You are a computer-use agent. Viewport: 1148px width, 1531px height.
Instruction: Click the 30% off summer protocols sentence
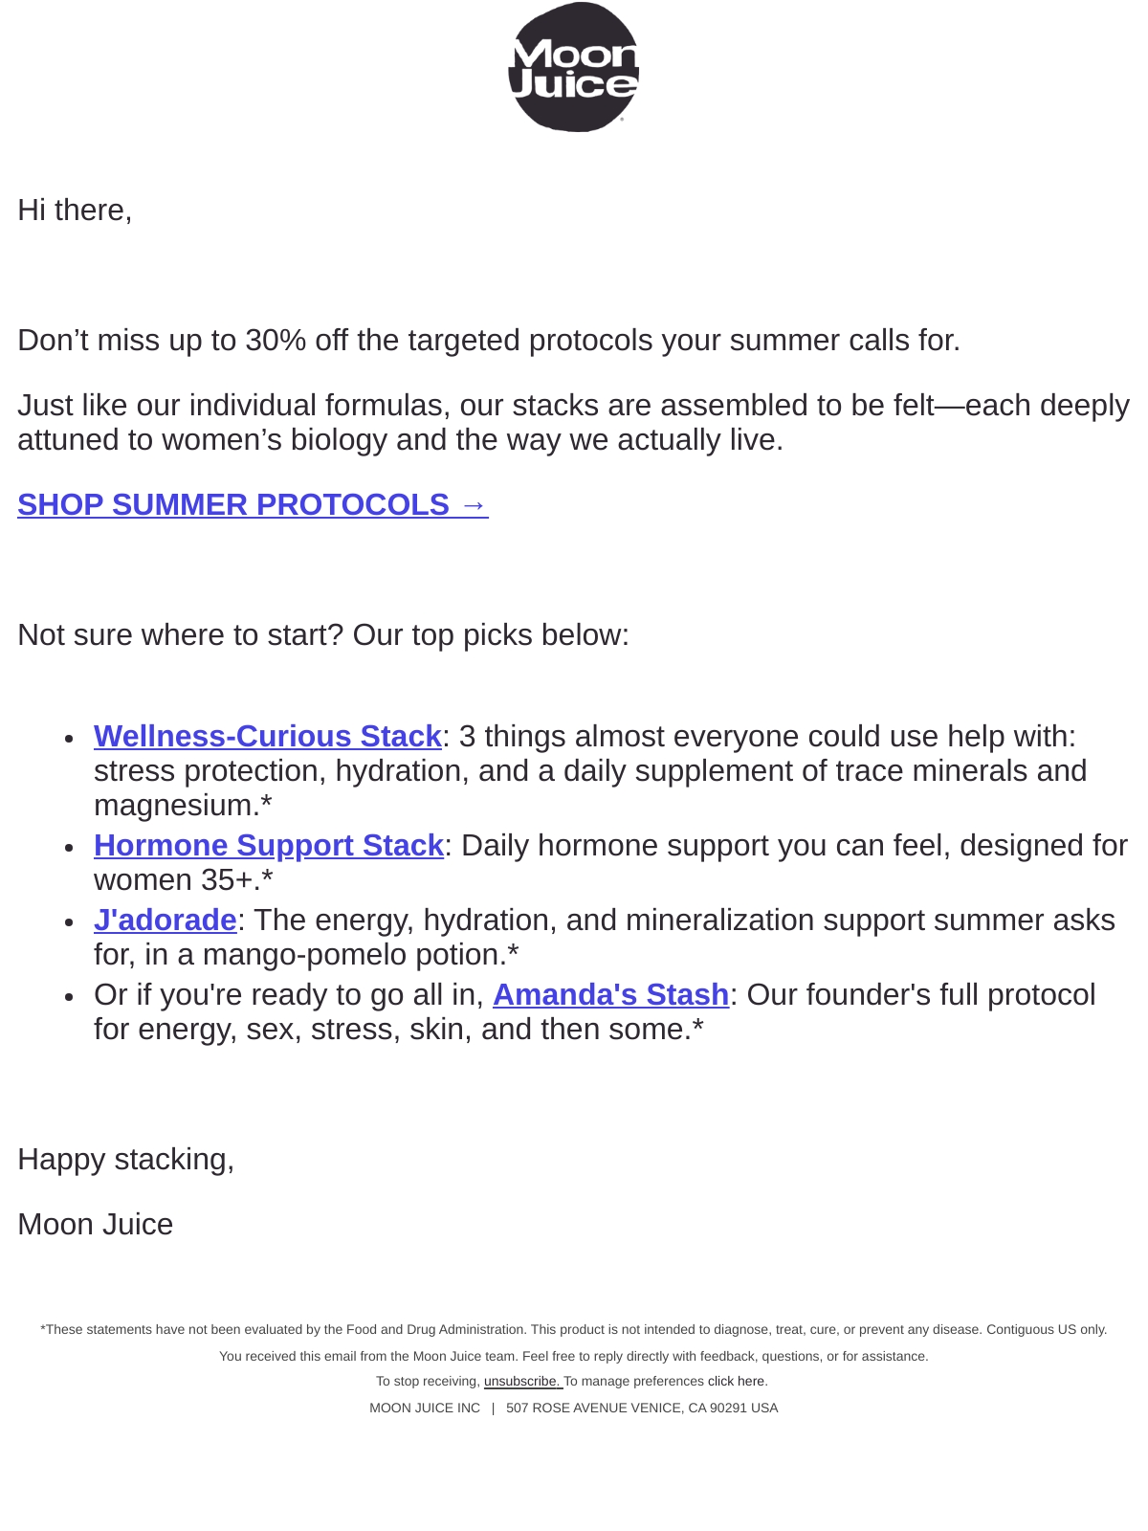pyautogui.click(x=489, y=340)
